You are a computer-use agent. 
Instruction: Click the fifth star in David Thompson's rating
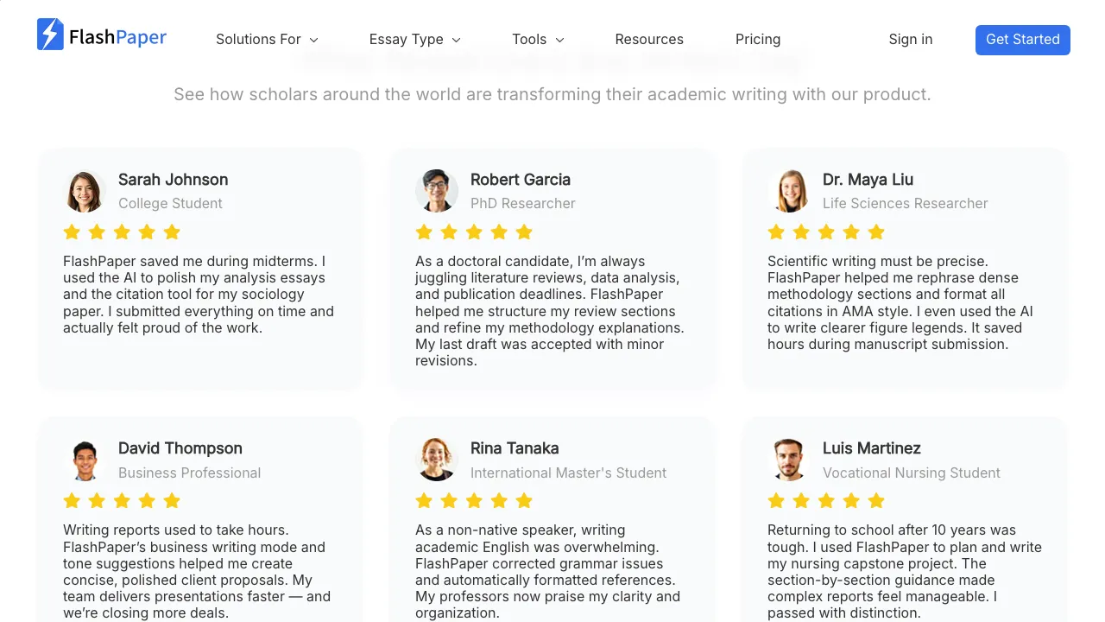[x=172, y=501]
